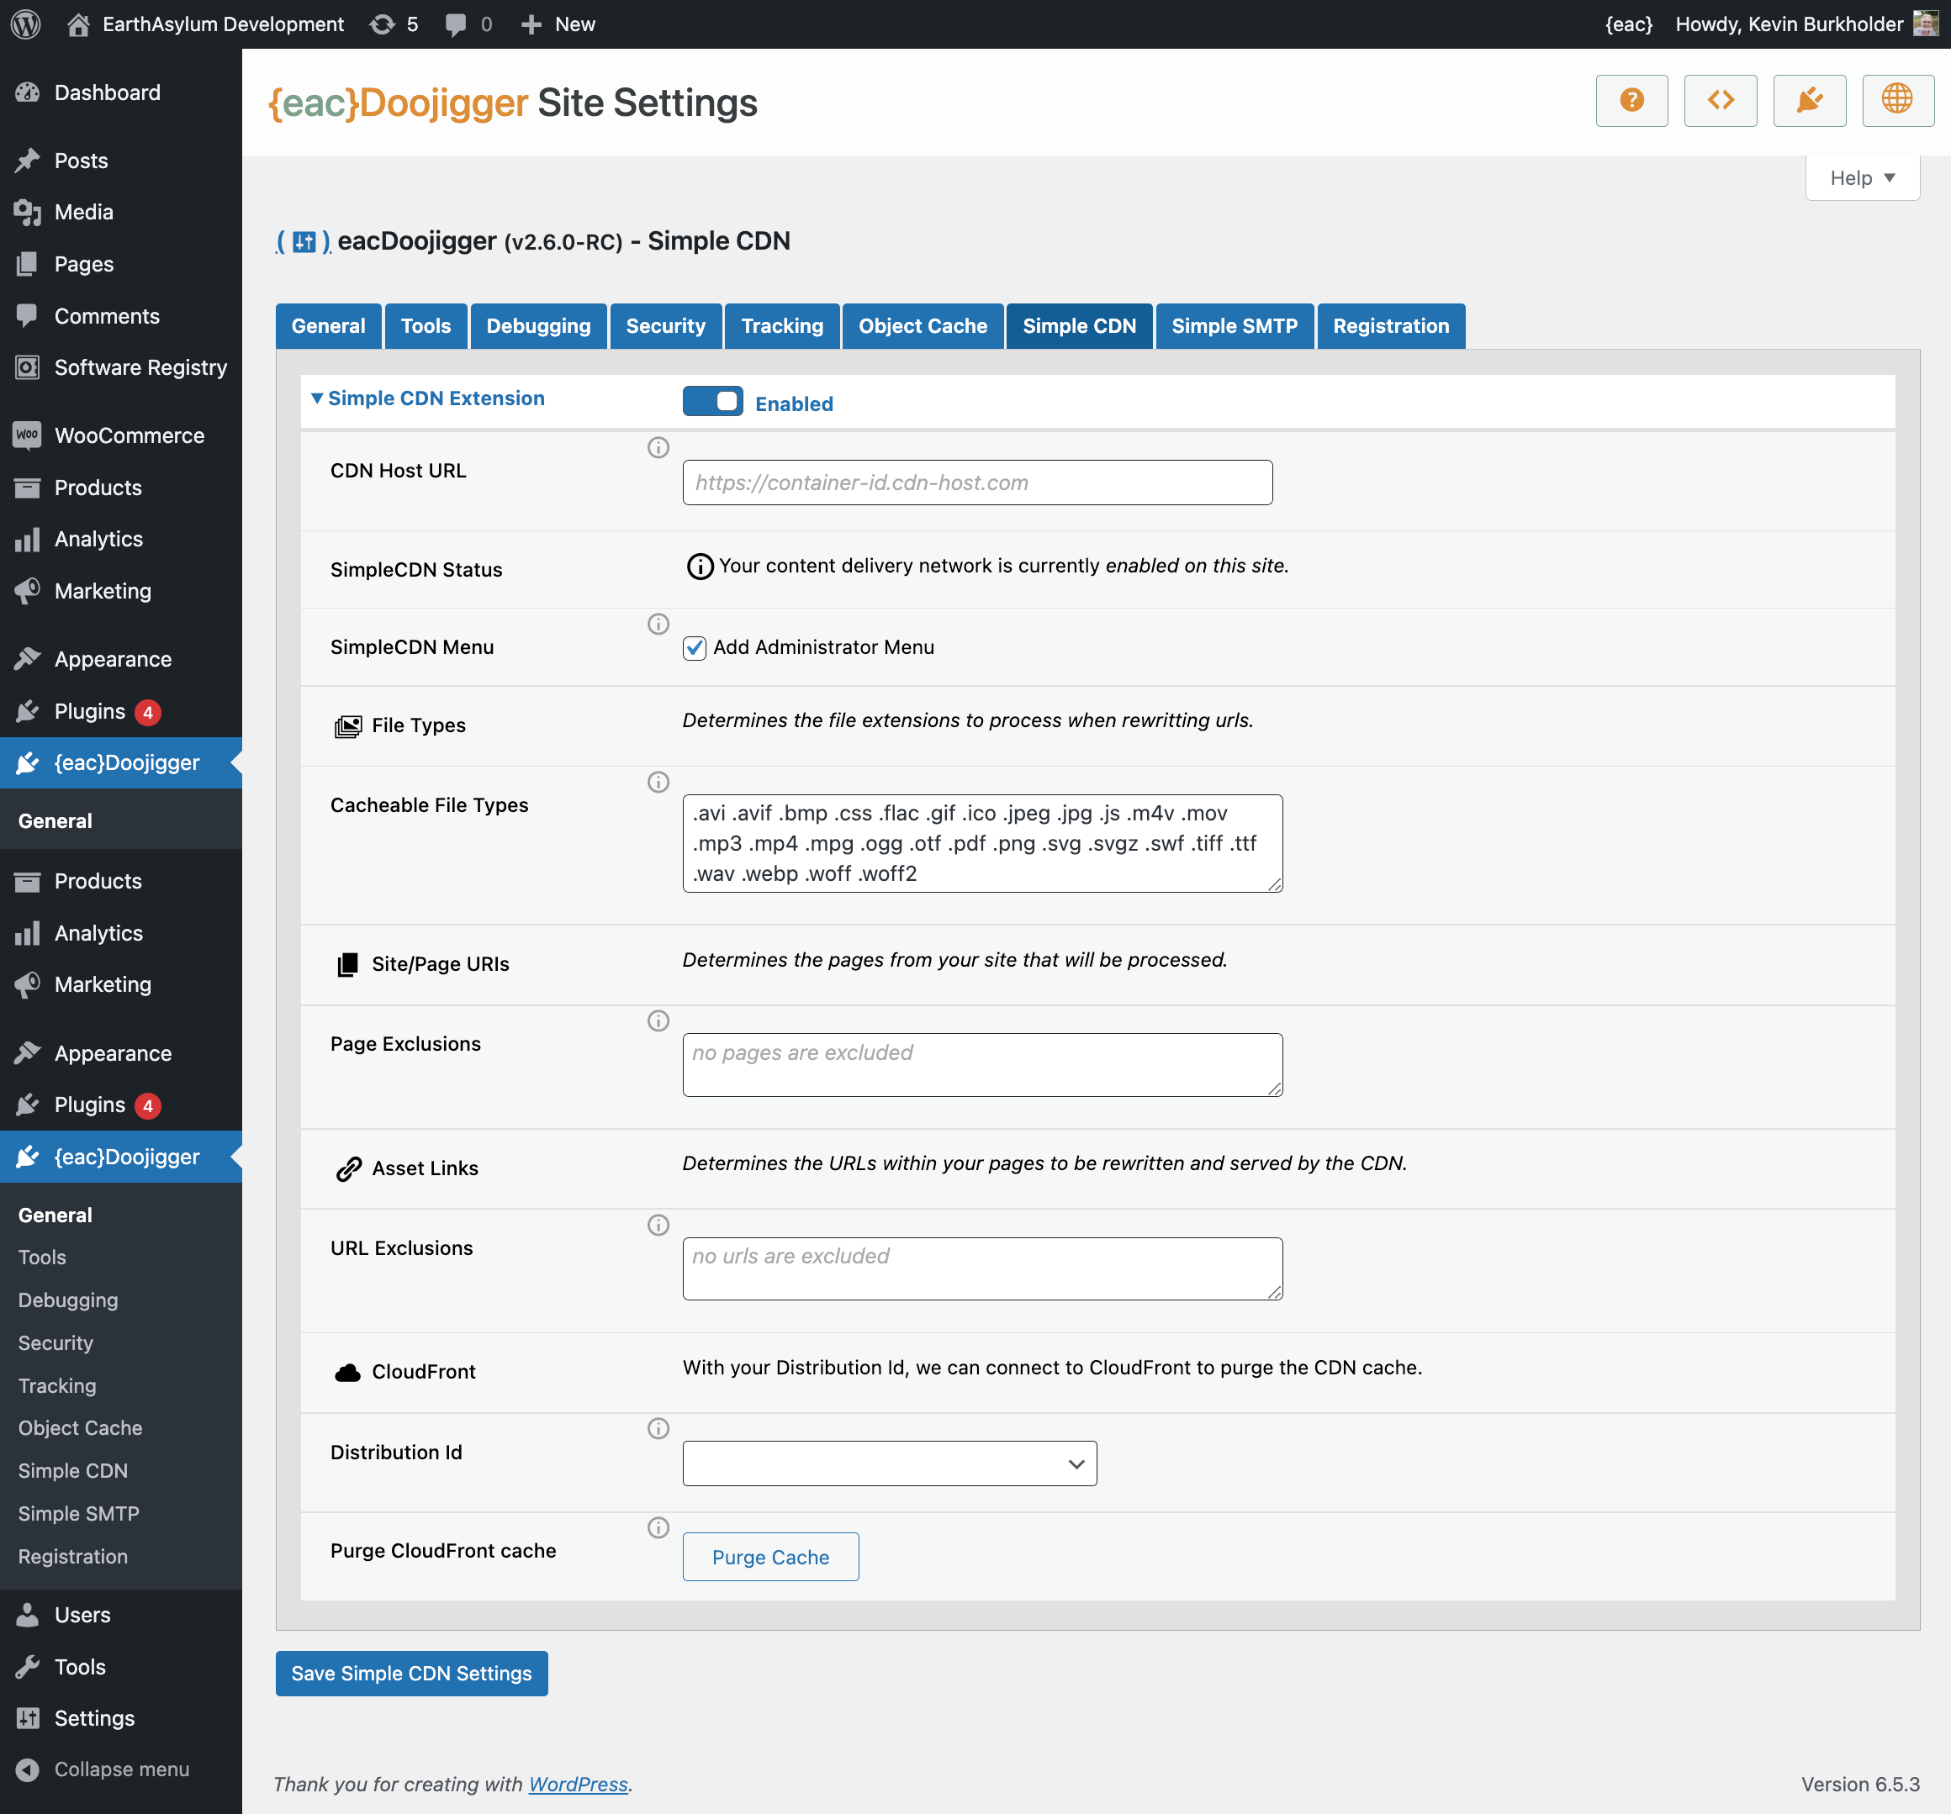Click the orange code brackets icon

(x=1720, y=101)
